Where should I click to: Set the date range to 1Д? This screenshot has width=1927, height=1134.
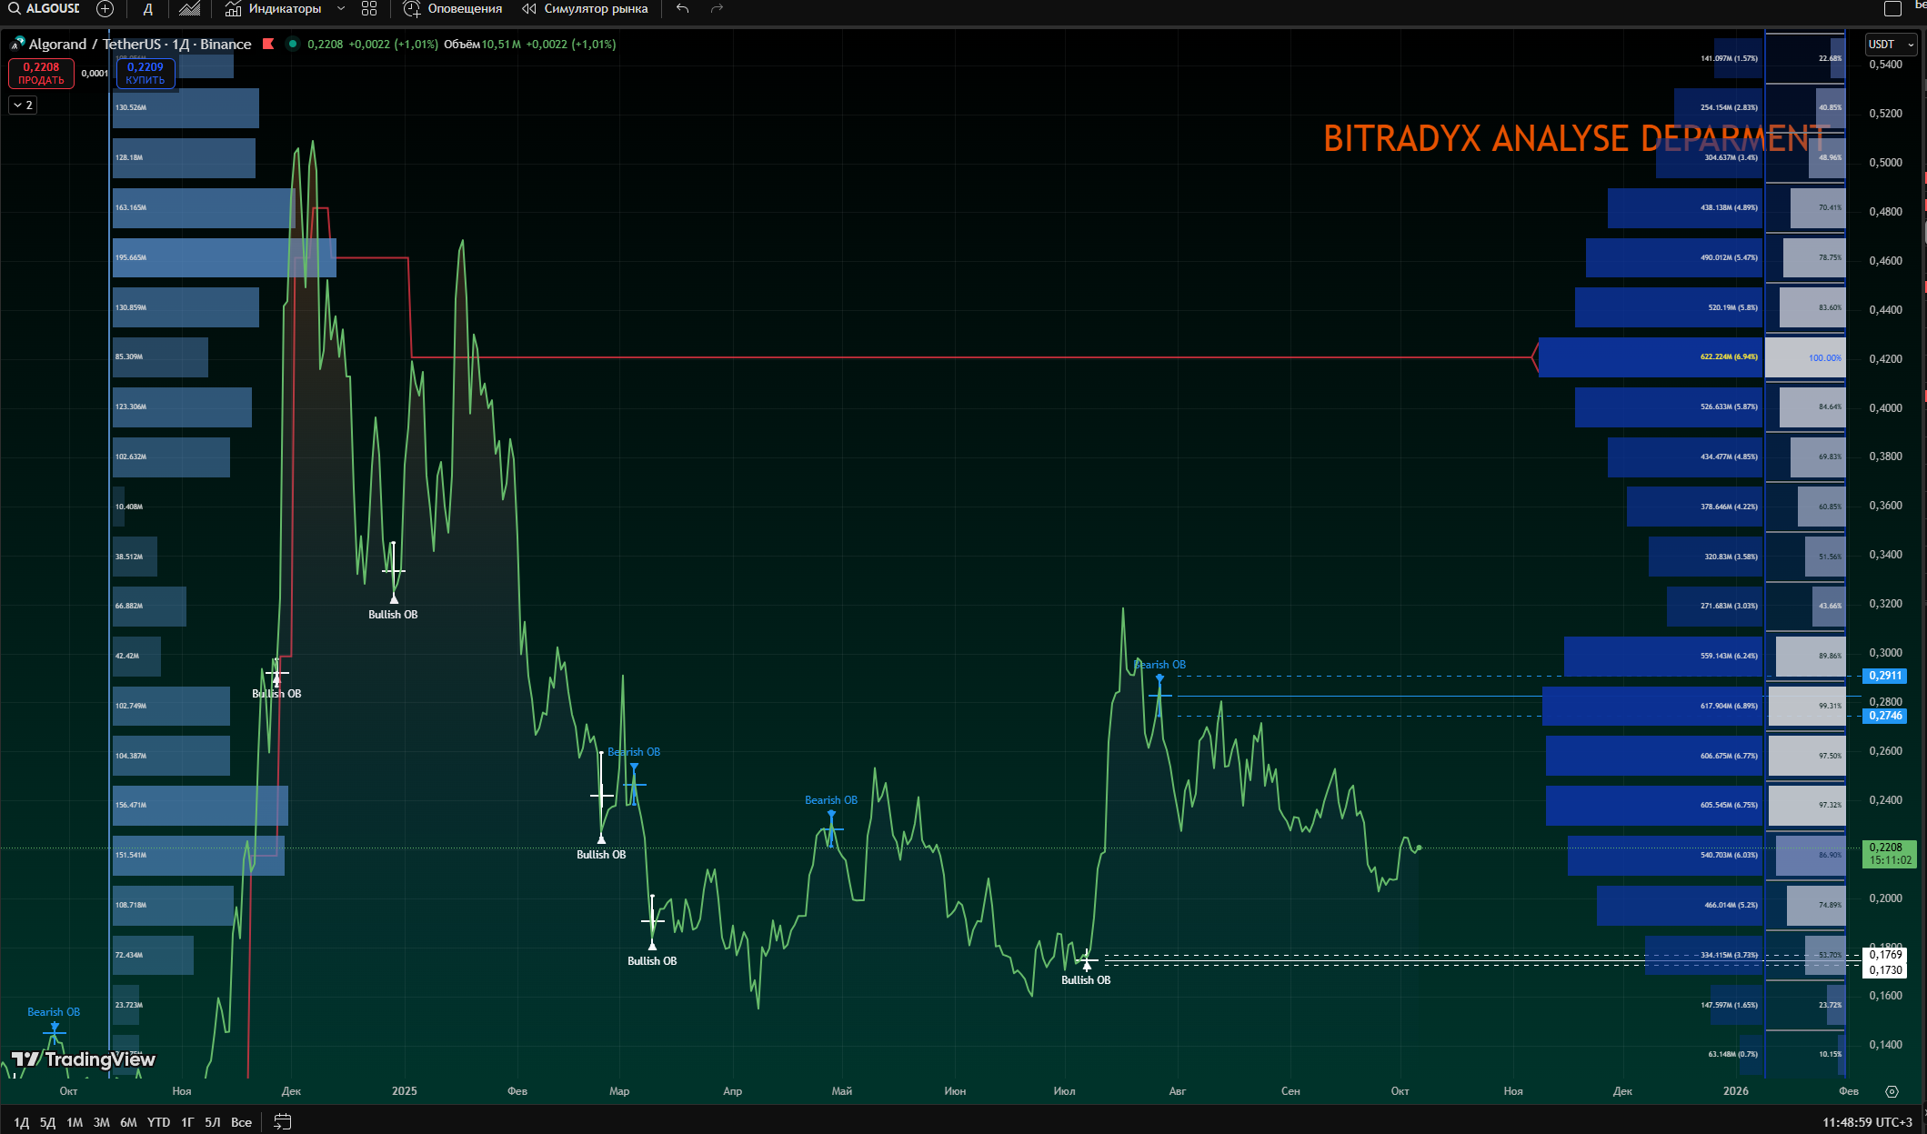21,1122
